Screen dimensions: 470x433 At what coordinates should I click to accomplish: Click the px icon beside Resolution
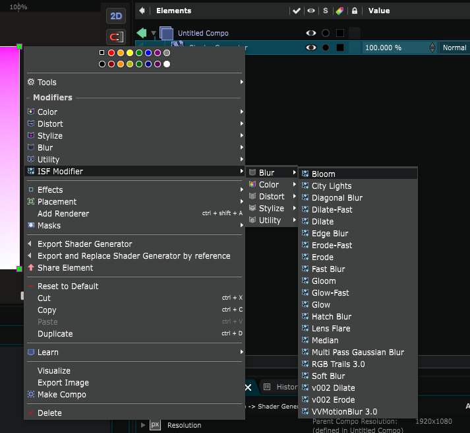tap(155, 425)
